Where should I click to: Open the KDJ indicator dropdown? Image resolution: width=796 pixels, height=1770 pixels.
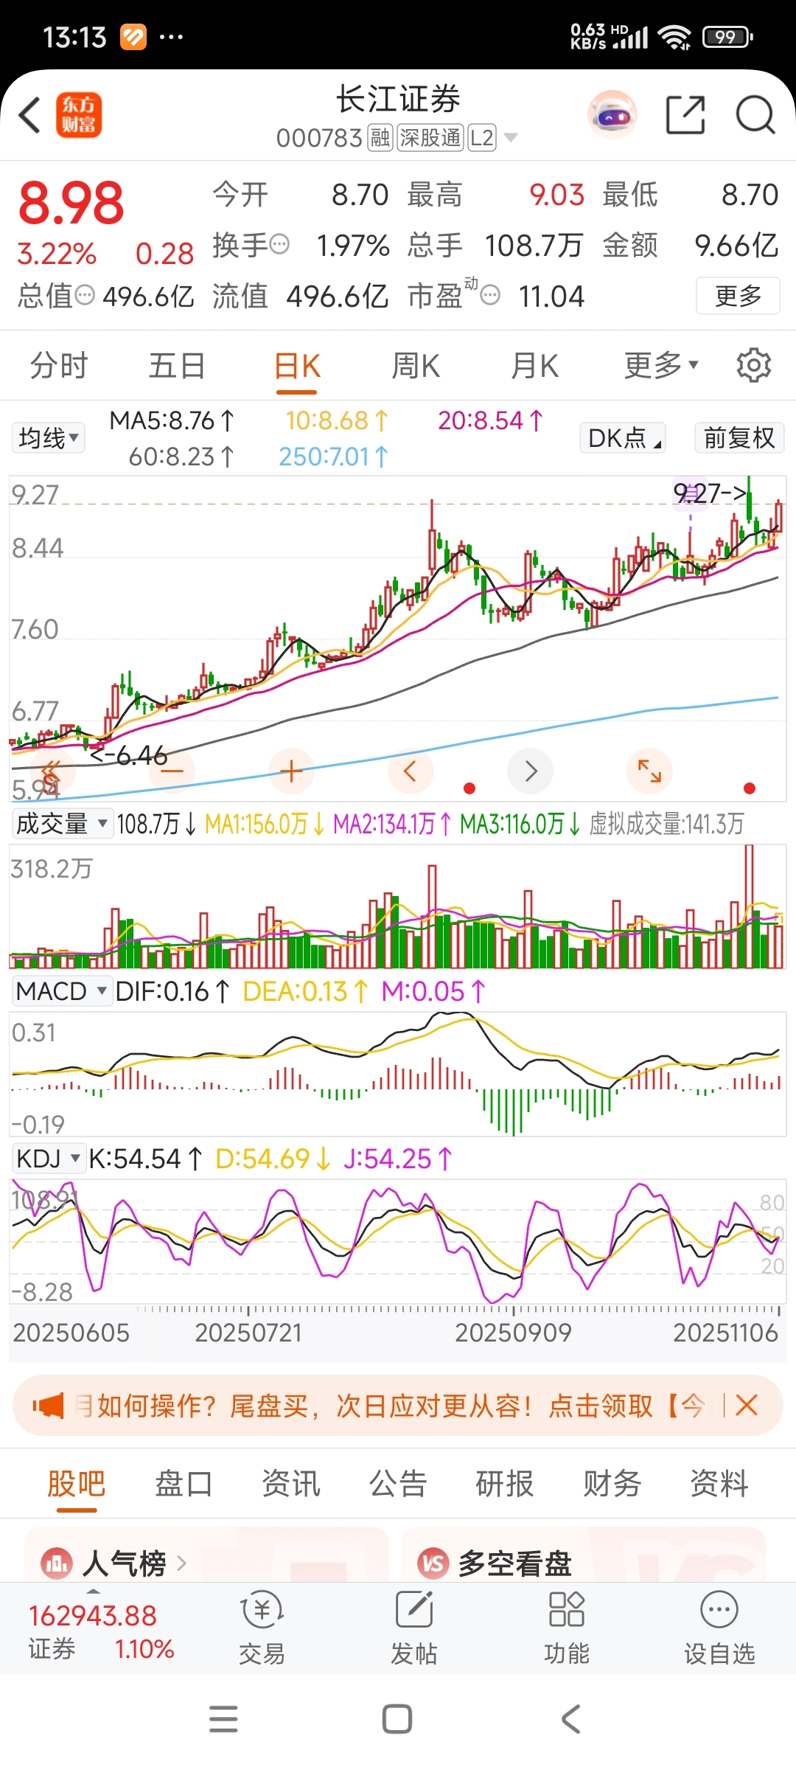tap(49, 1159)
